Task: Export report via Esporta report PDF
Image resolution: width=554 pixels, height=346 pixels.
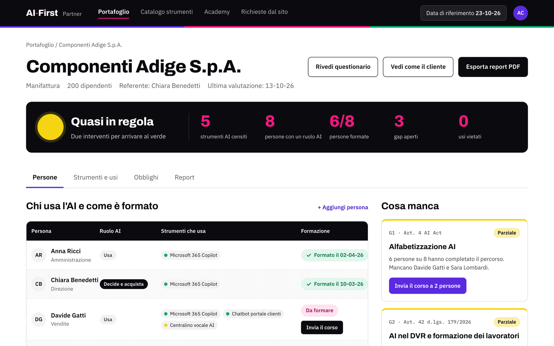Action: (493, 67)
